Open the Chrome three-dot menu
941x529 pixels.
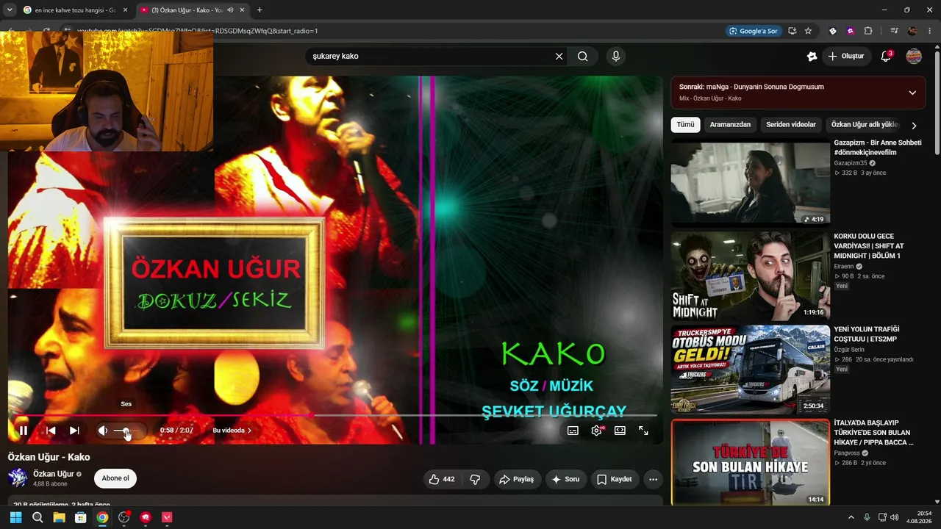tap(930, 31)
